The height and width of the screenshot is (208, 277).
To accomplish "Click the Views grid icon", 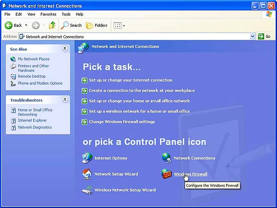I will [x=117, y=25].
